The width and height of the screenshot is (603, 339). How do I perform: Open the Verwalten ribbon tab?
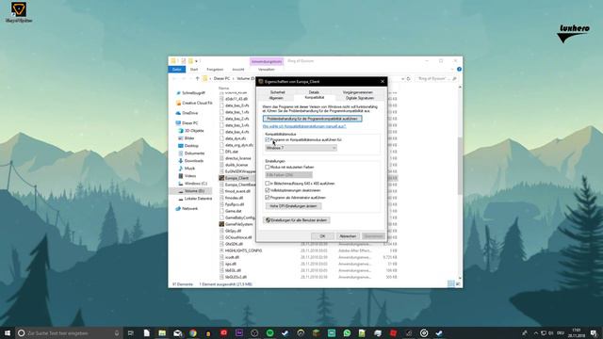[x=266, y=69]
